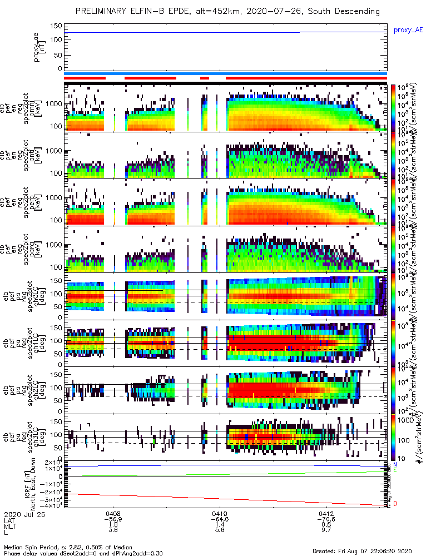Click the red Down line in IGRF panel
Screen dimensions: 431x556
[x=226, y=500]
